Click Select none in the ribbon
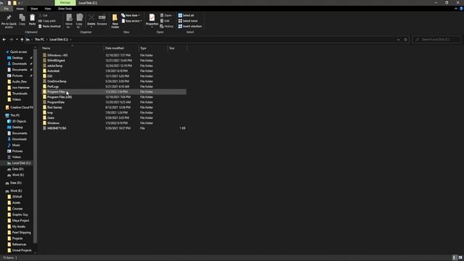Screen dimensions: 464x261 point(188,21)
